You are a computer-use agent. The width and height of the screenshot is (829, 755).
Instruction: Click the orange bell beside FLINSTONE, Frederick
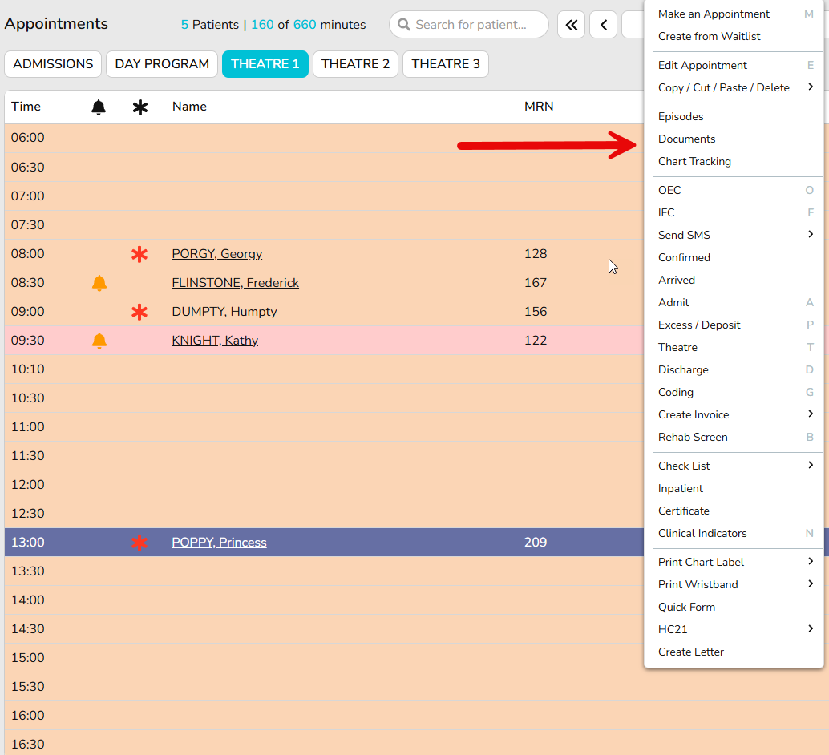click(x=99, y=283)
